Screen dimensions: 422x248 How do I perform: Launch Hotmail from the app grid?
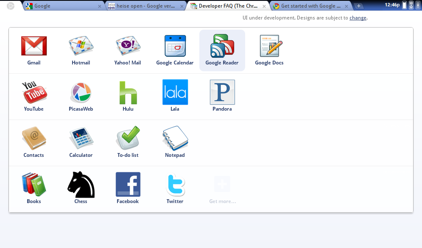point(81,46)
